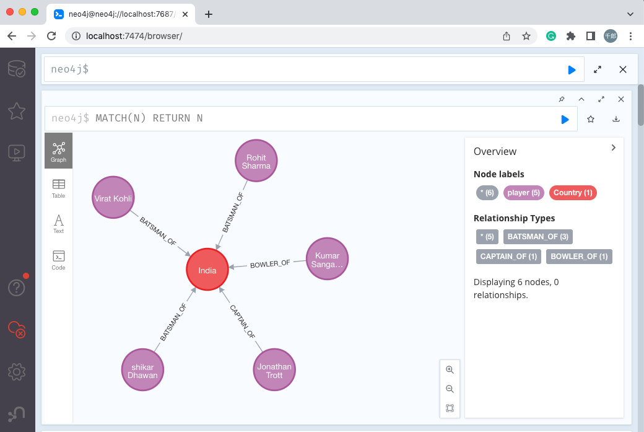
Task: Open a new browser tab
Action: pos(209,14)
